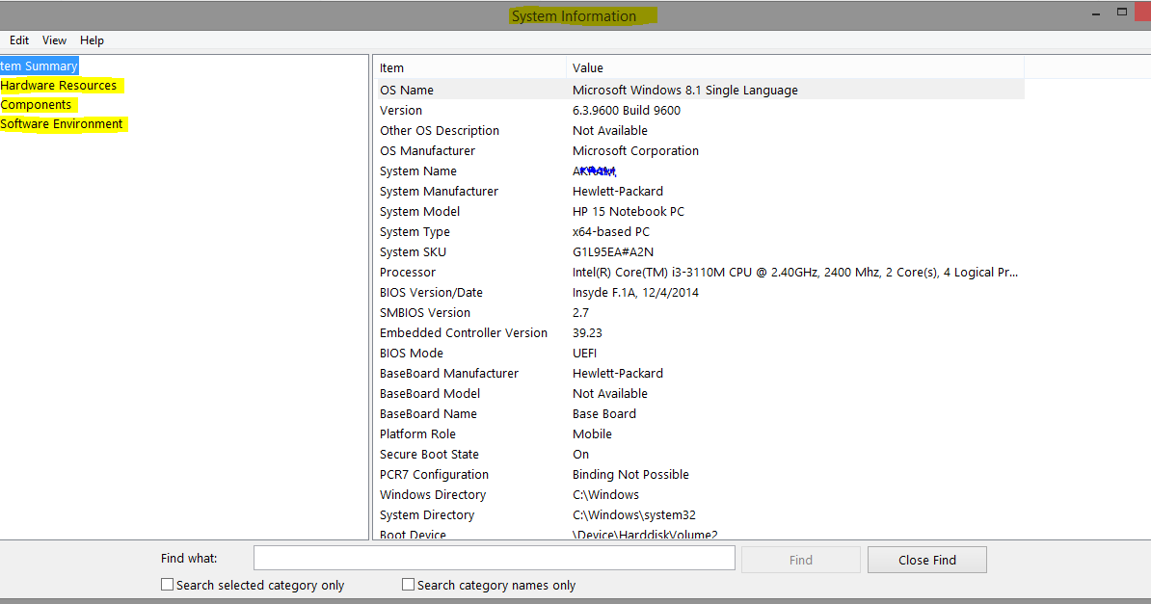
Task: Select Components category
Action: coord(36,104)
